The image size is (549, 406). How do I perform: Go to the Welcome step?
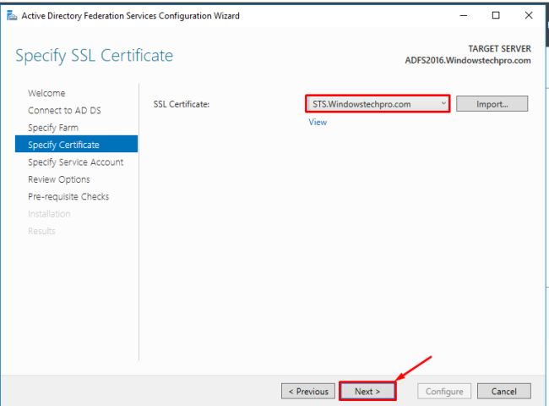click(x=46, y=93)
